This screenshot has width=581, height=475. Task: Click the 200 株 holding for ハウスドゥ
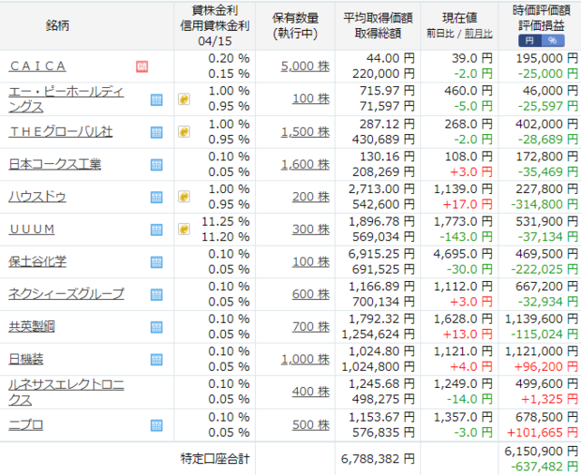pos(310,197)
